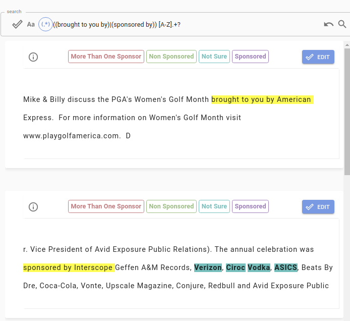Screen dimensions: 350x321
Task: Click highlighted text 'sponsored by Interscope'
Action: pos(69,268)
